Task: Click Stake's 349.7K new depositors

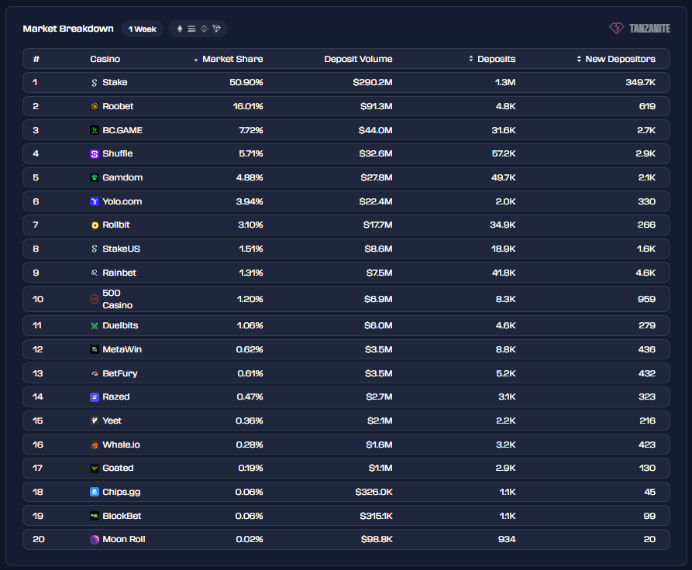Action: pyautogui.click(x=640, y=83)
